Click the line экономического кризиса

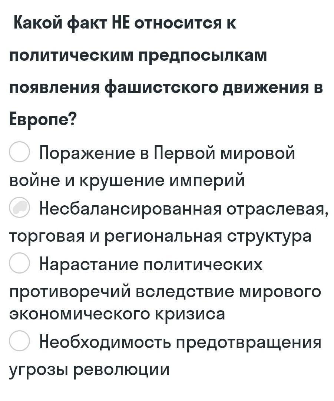click(117, 314)
